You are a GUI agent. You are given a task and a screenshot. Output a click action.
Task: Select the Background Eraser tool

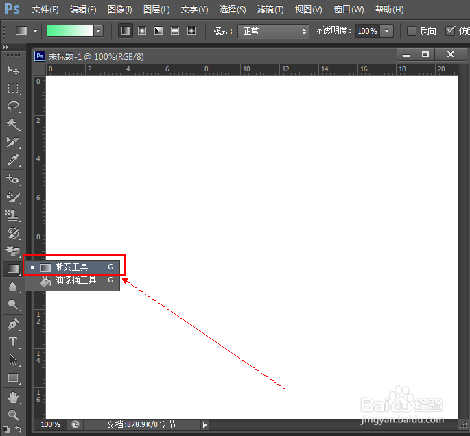click(x=13, y=250)
